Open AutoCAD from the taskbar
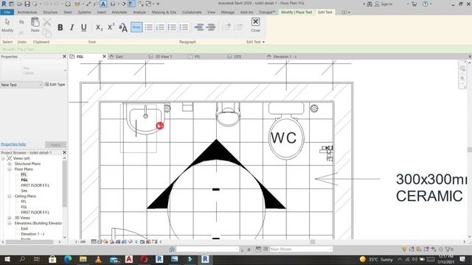Image resolution: width=472 pixels, height=265 pixels. pos(129,259)
